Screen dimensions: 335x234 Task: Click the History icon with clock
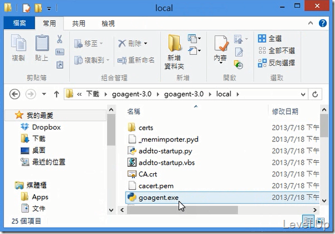click(238, 64)
